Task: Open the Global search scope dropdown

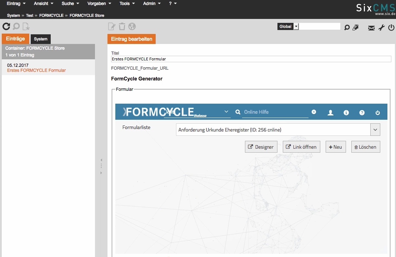Action: coord(296,26)
